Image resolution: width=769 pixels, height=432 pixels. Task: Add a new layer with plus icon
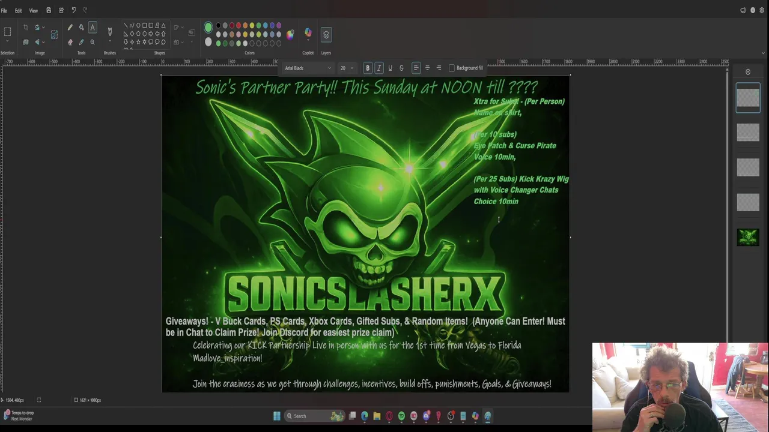pos(748,72)
